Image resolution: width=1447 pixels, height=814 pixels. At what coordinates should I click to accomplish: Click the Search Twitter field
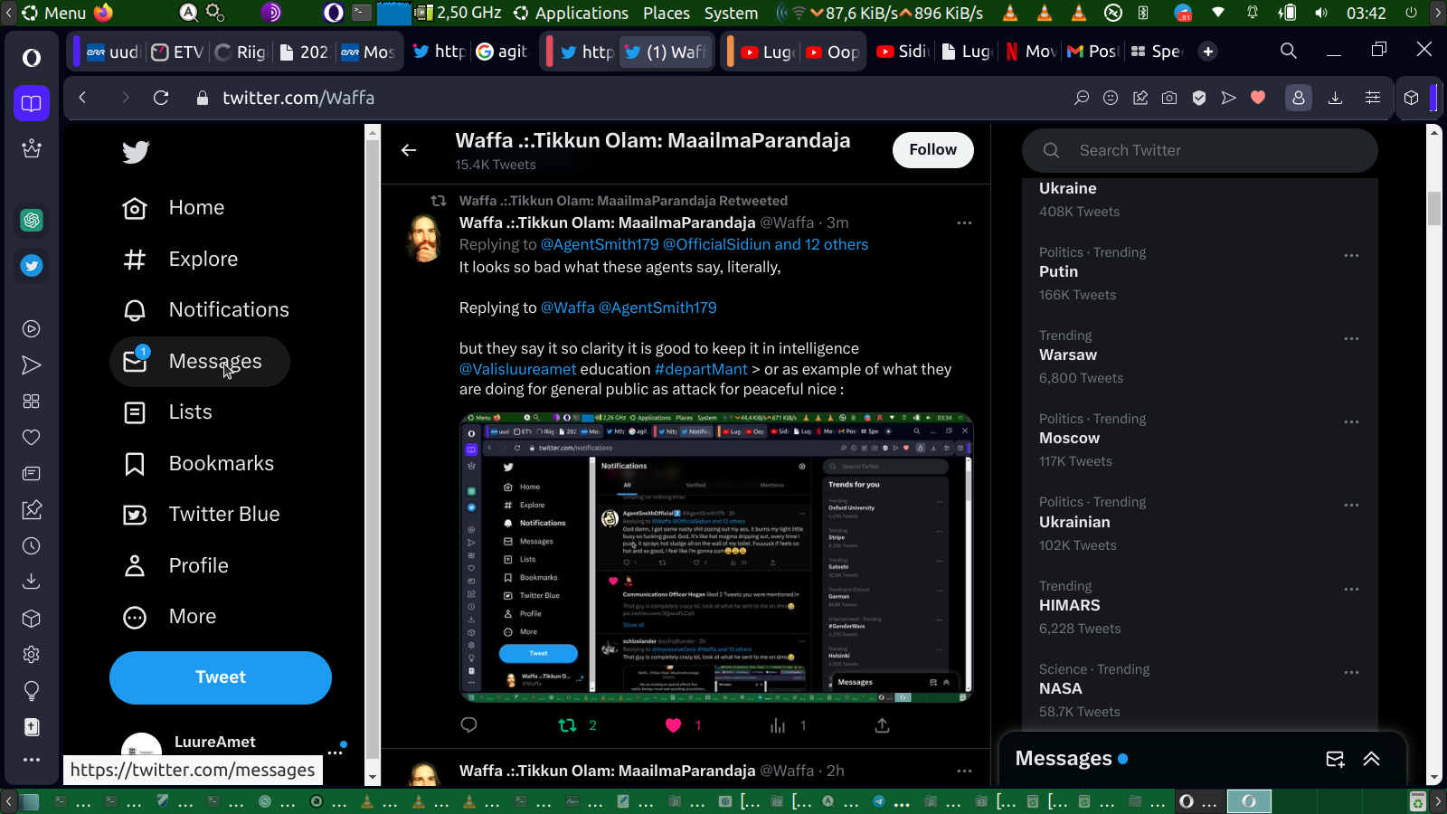[x=1200, y=150]
